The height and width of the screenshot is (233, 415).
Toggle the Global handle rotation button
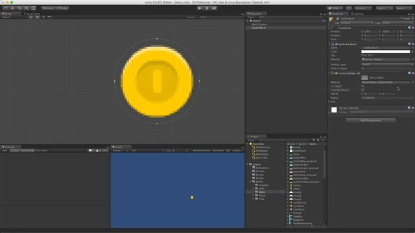tap(62, 8)
